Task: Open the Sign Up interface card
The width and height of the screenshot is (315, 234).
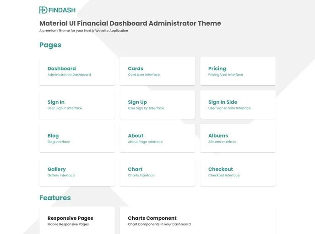Action: (x=157, y=105)
